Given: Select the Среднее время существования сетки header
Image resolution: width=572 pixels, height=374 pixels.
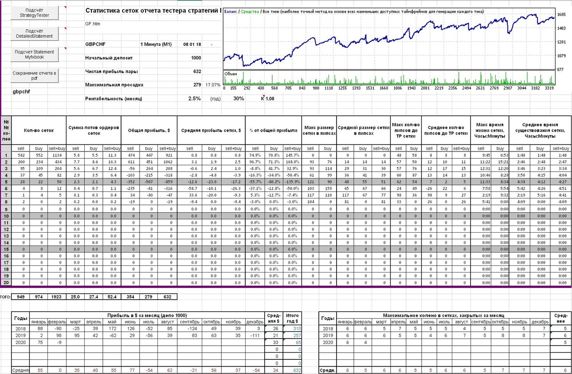Looking at the screenshot, I should (540, 131).
